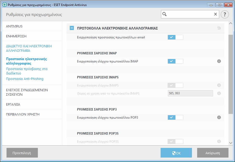Toggle POP3S checking switch
235x162 pixels.
(175, 141)
